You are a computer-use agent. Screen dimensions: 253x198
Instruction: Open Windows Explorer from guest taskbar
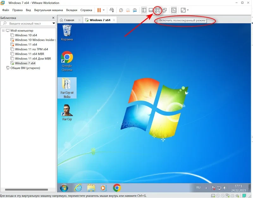[x=91, y=188]
